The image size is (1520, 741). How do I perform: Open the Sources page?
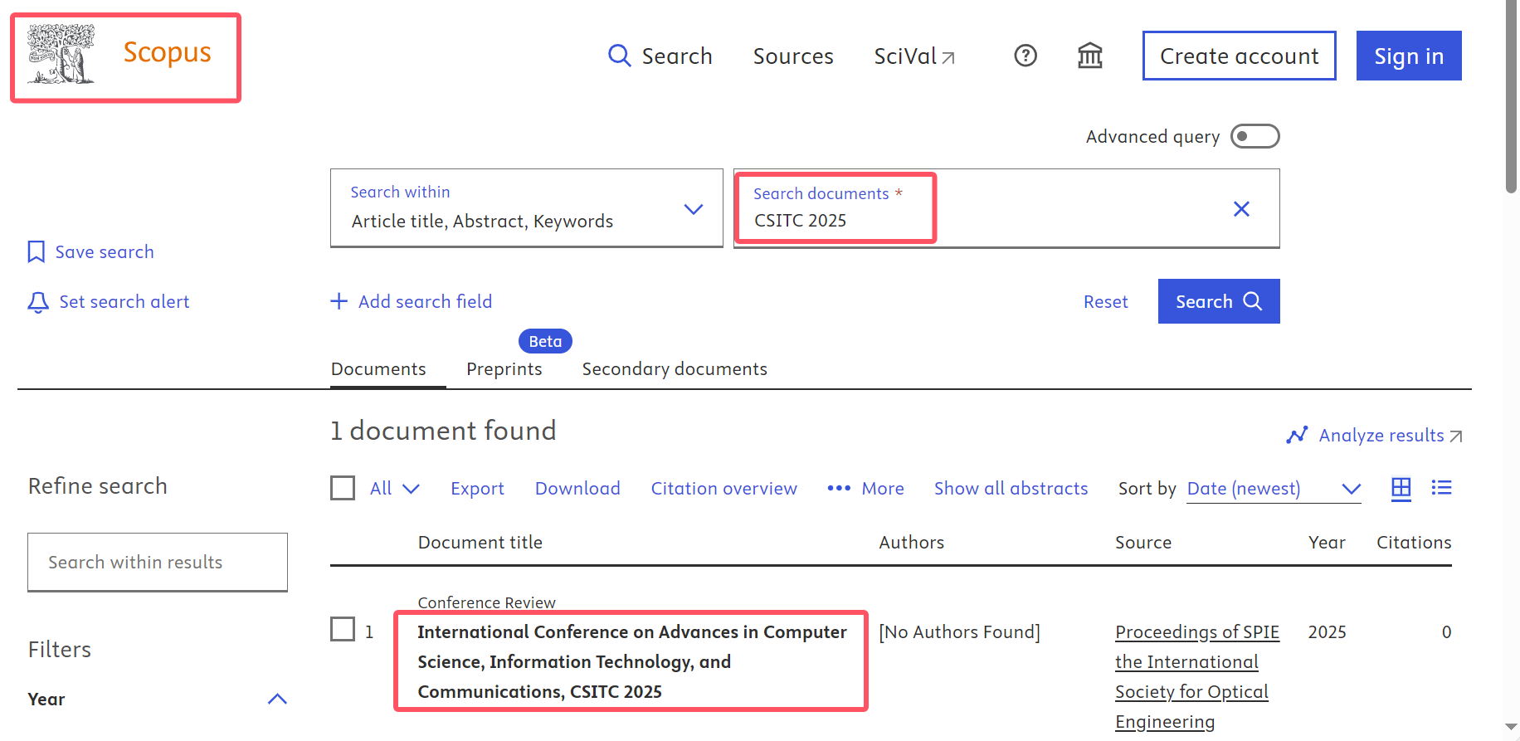pyautogui.click(x=793, y=56)
